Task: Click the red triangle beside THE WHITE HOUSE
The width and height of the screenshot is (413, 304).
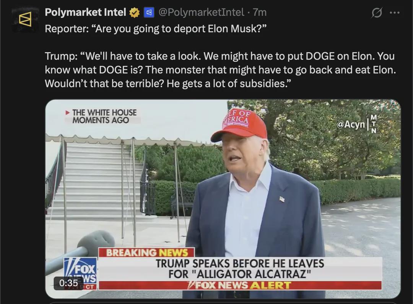Action: 68,113
